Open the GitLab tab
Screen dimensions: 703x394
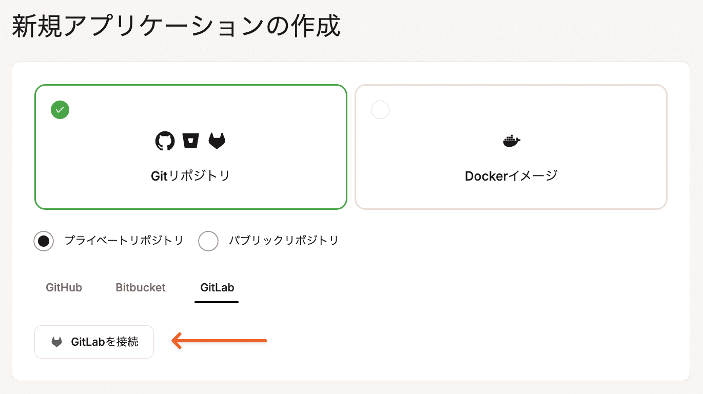pyautogui.click(x=216, y=288)
